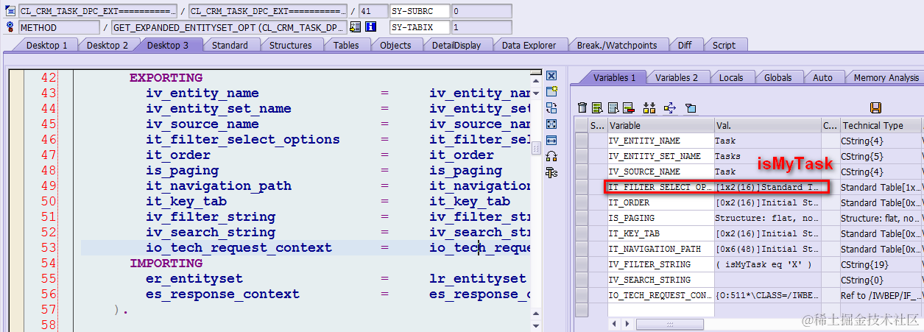Select the row selector for IT_ORDER

[x=582, y=202]
